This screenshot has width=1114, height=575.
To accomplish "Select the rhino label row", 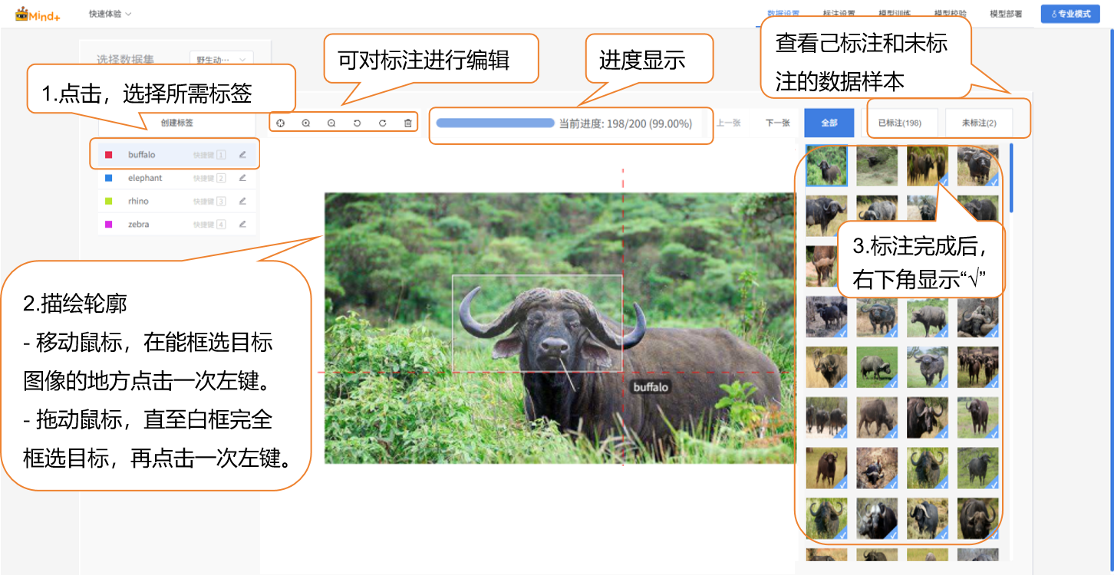I will [x=176, y=202].
